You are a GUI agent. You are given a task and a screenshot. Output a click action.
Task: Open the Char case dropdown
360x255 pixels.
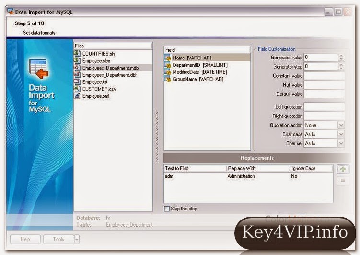(x=341, y=134)
